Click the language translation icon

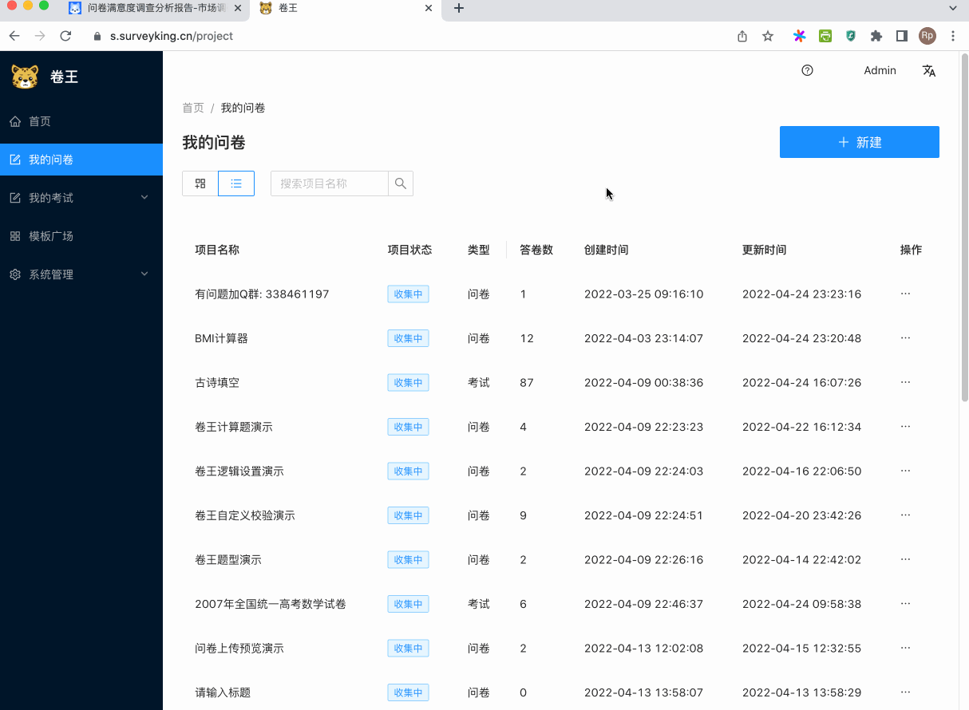(929, 70)
